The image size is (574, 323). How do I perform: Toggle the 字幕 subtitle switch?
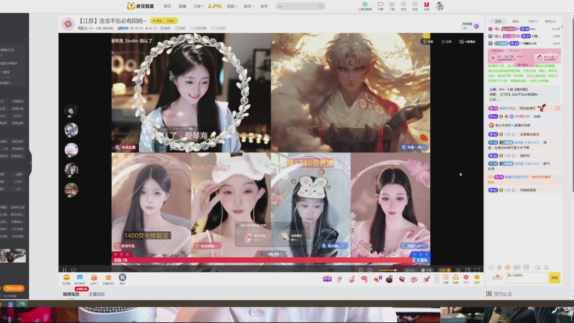[426, 270]
